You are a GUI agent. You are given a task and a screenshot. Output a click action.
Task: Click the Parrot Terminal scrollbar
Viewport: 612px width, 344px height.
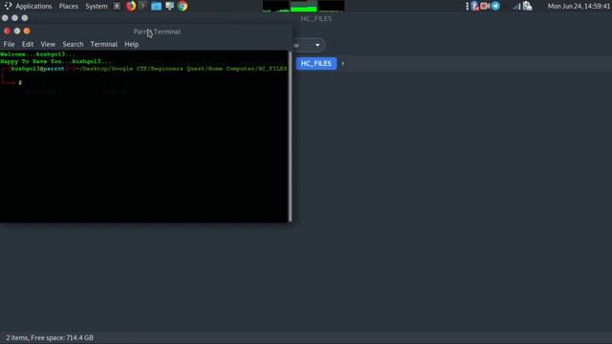[x=290, y=137]
